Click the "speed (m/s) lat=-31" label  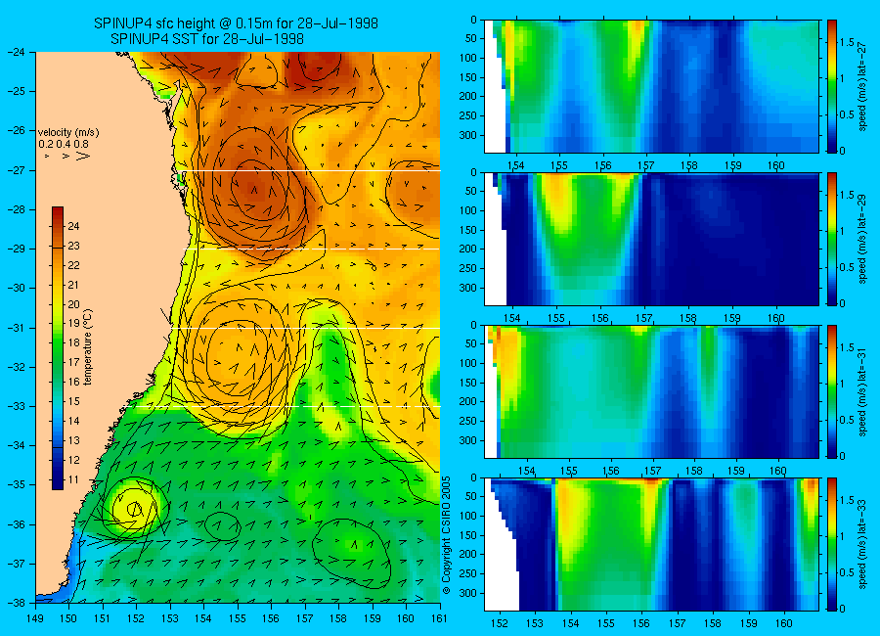pos(863,391)
